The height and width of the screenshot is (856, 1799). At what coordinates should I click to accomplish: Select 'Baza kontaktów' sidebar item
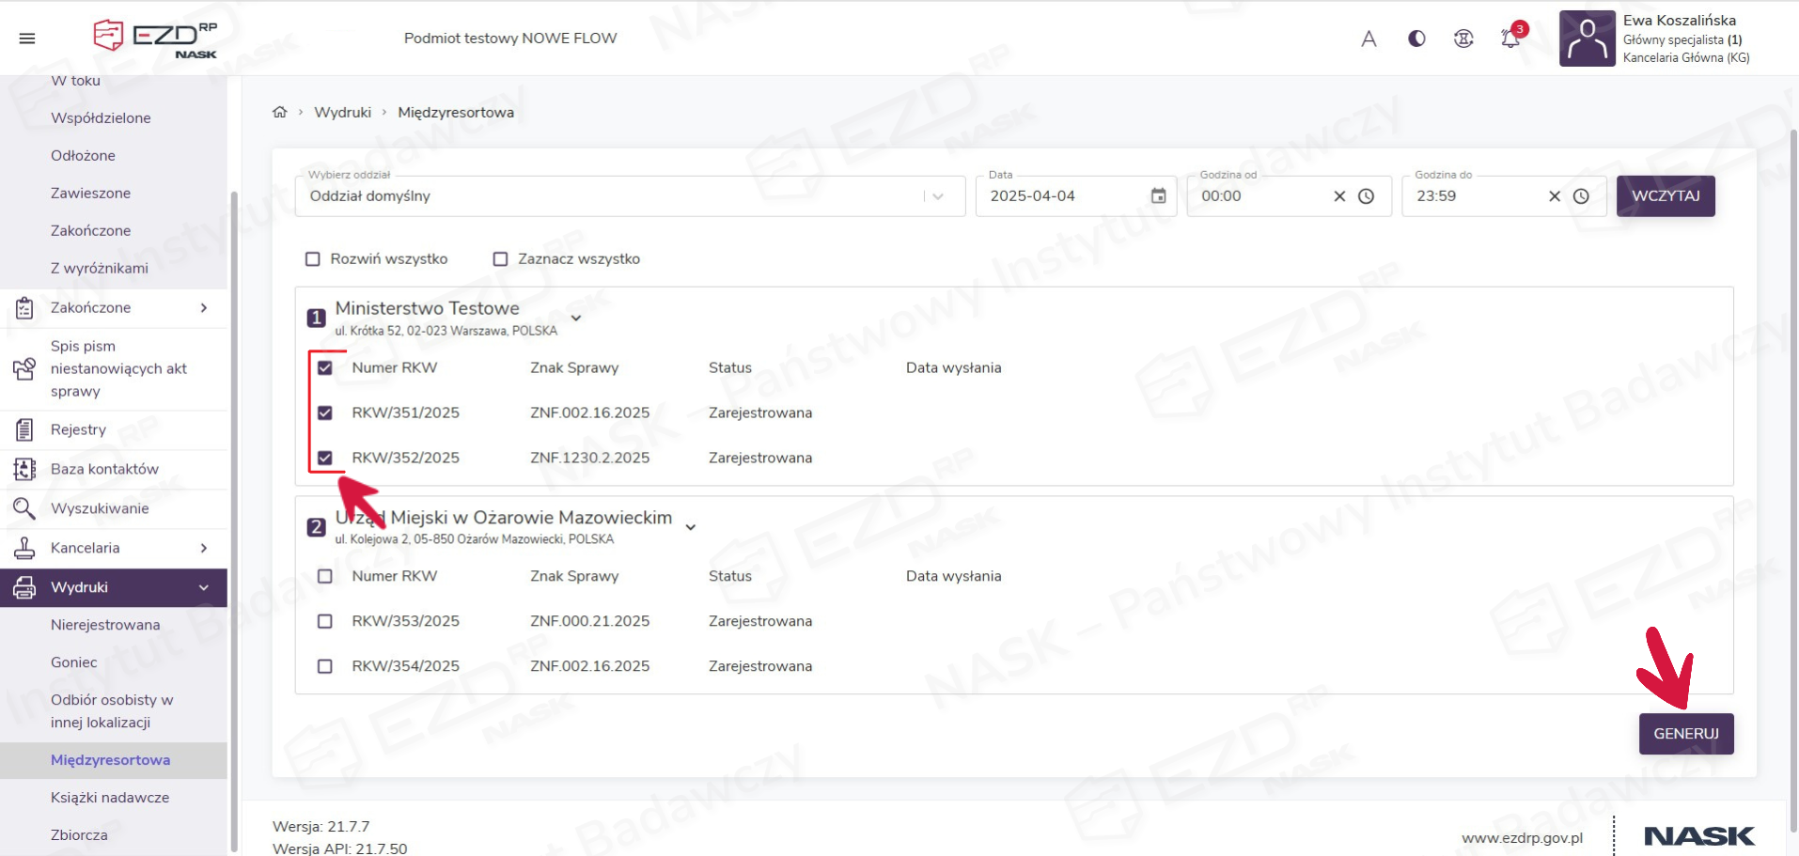[104, 469]
